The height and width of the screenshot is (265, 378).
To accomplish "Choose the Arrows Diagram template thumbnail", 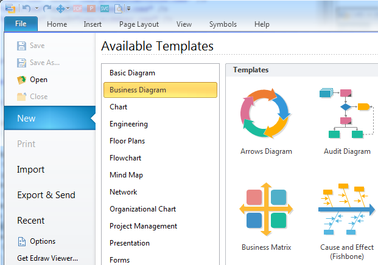I will tap(266, 115).
